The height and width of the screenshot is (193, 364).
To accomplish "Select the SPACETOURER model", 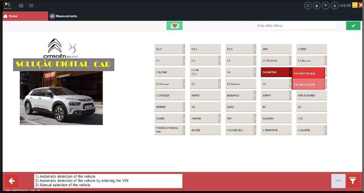I will pyautogui.click(x=311, y=95).
